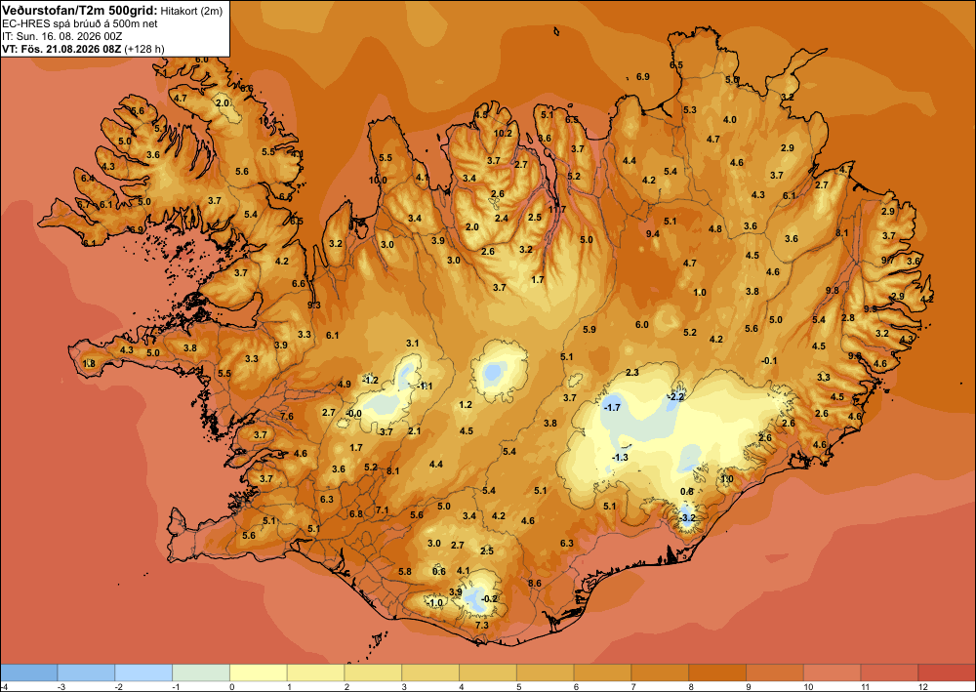The image size is (976, 692).
Task: Click the legend color segment between 0 and 1
Action: (x=259, y=672)
